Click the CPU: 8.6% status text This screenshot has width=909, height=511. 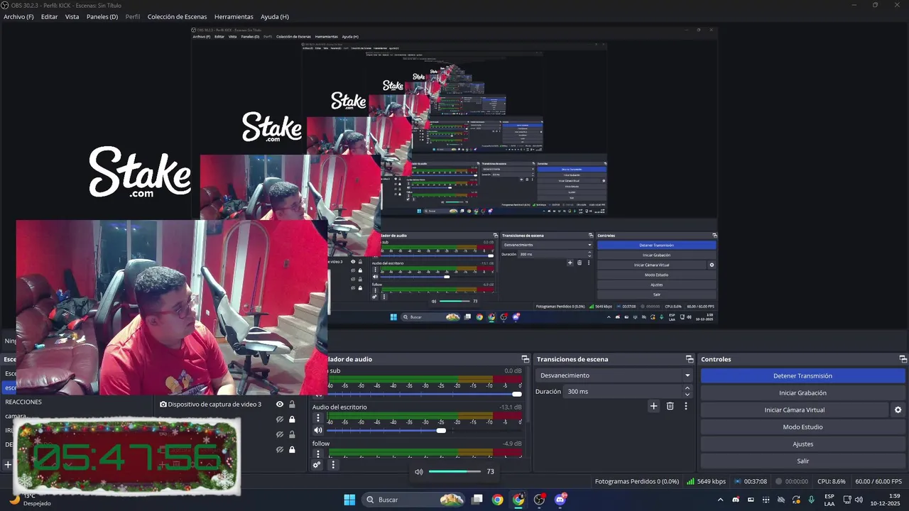click(x=832, y=481)
